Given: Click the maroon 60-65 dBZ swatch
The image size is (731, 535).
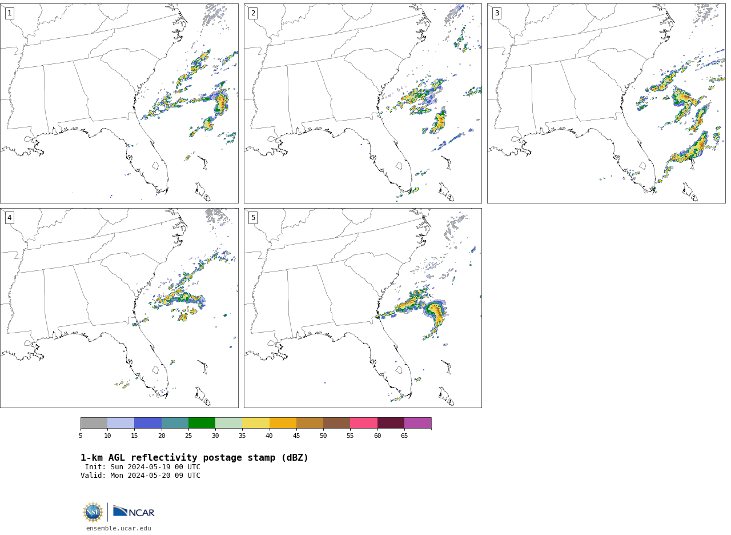Looking at the screenshot, I should click(x=391, y=423).
